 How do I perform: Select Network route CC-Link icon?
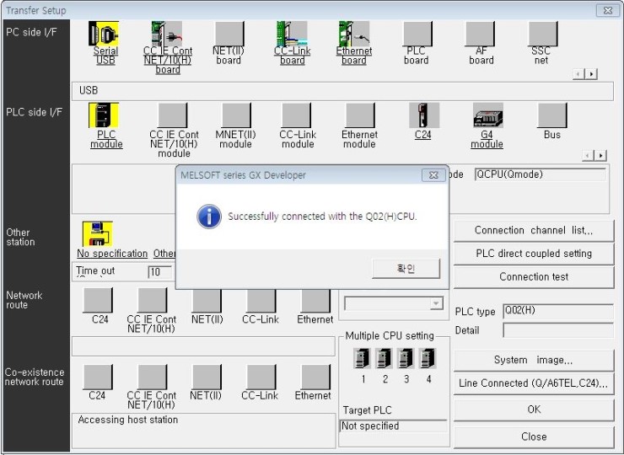[261, 301]
